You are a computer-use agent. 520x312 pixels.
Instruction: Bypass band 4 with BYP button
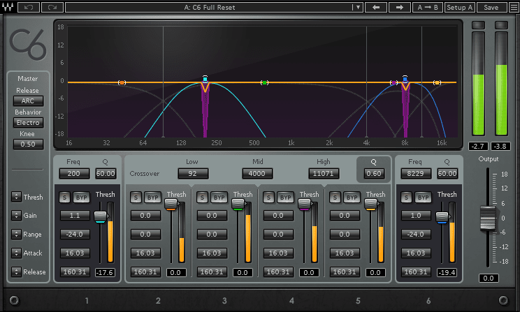click(285, 198)
